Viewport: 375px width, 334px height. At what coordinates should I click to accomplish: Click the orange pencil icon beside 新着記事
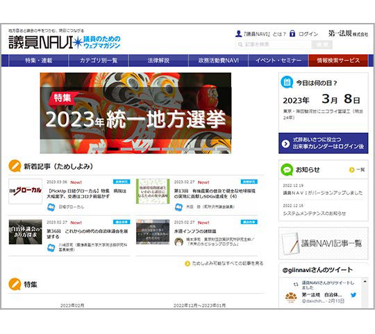(15, 166)
